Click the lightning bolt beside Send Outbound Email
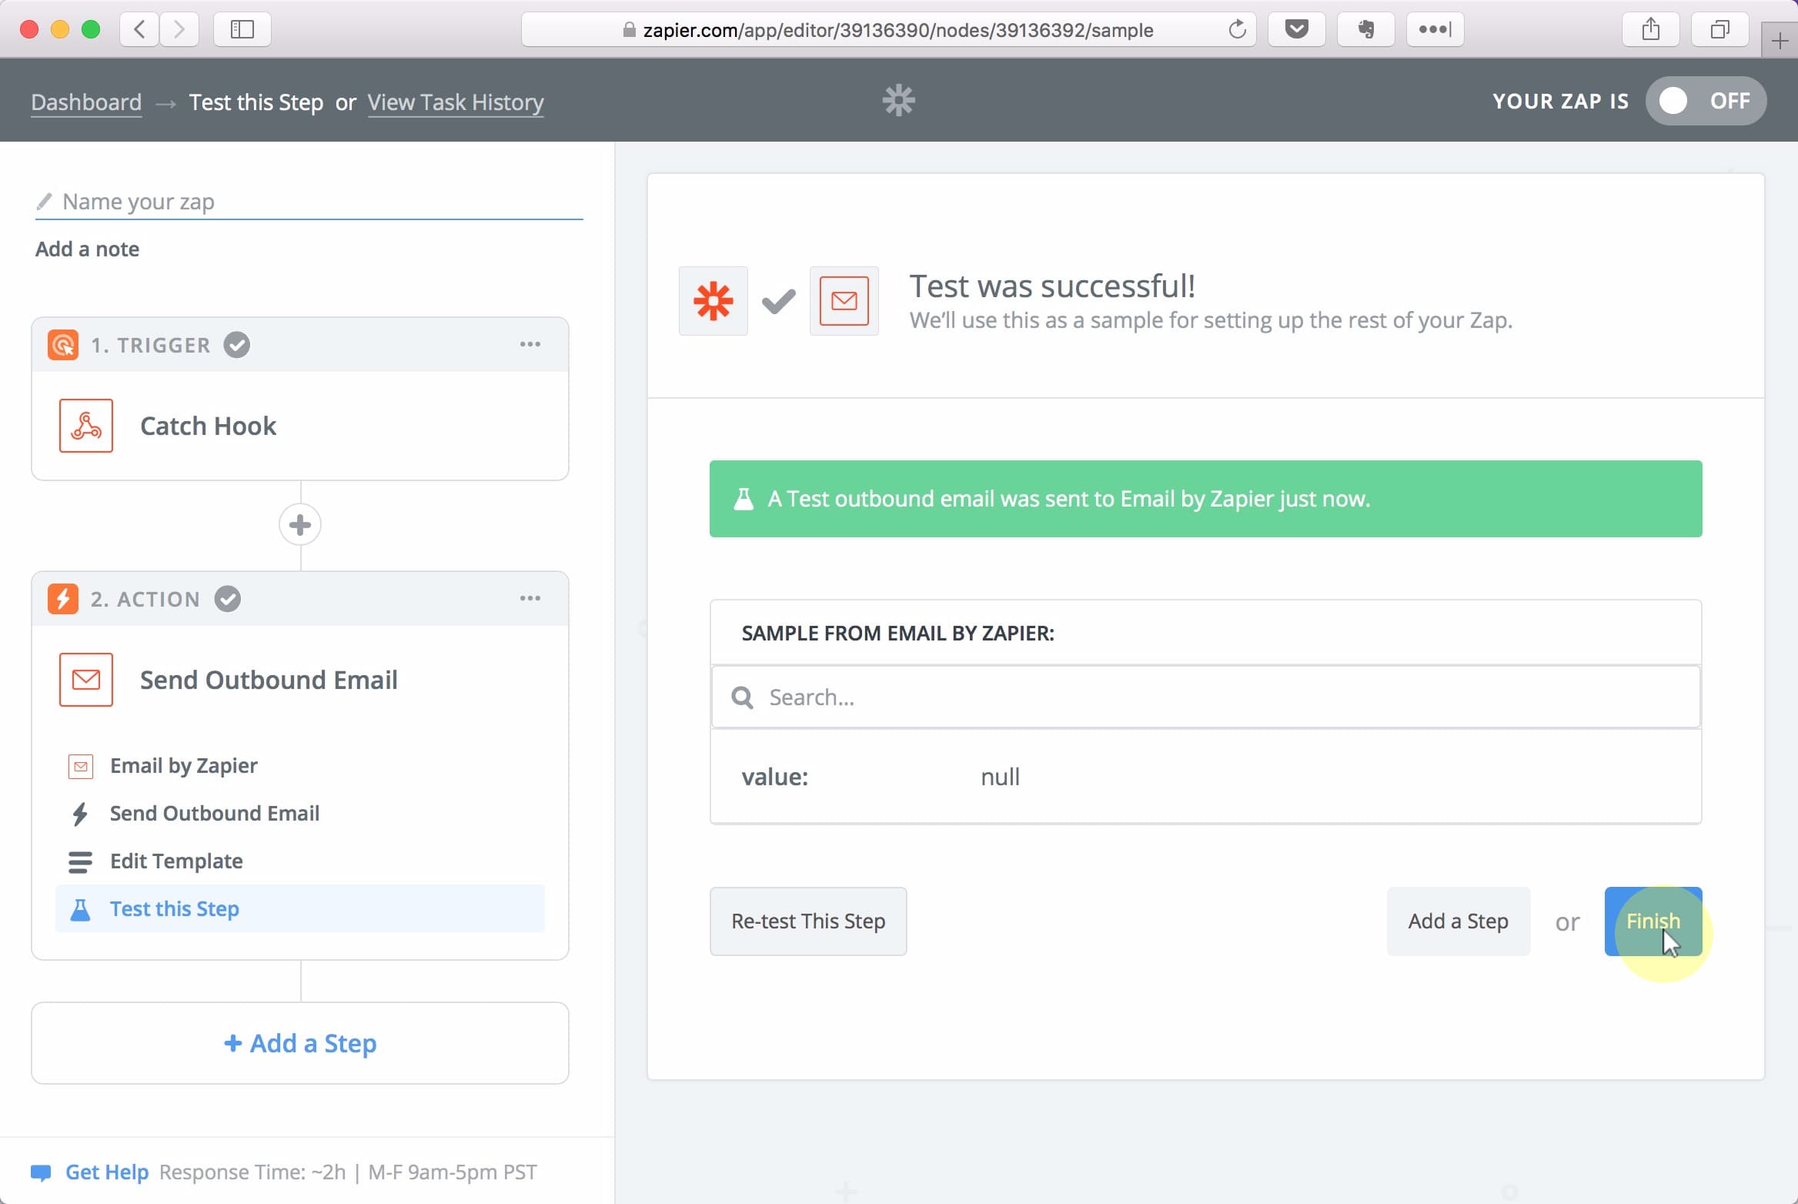Image resolution: width=1798 pixels, height=1204 pixels. click(x=80, y=814)
